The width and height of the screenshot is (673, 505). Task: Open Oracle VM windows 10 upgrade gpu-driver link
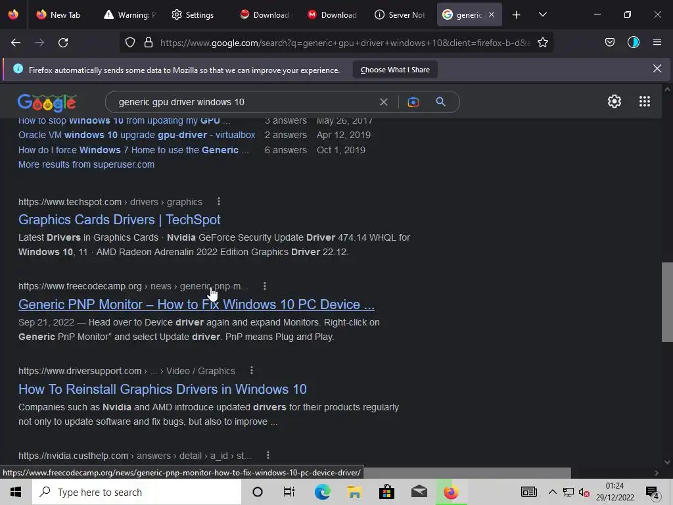pos(137,135)
